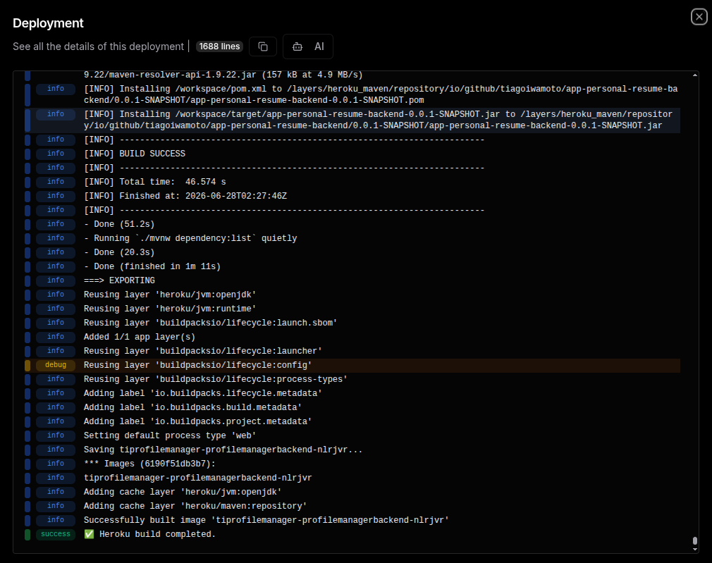Select the 'lifecycle:launcher' log line

(352, 351)
